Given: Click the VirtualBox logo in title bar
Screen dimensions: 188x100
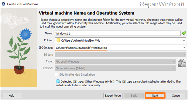Looking at the screenshot, I should tap(4, 4).
